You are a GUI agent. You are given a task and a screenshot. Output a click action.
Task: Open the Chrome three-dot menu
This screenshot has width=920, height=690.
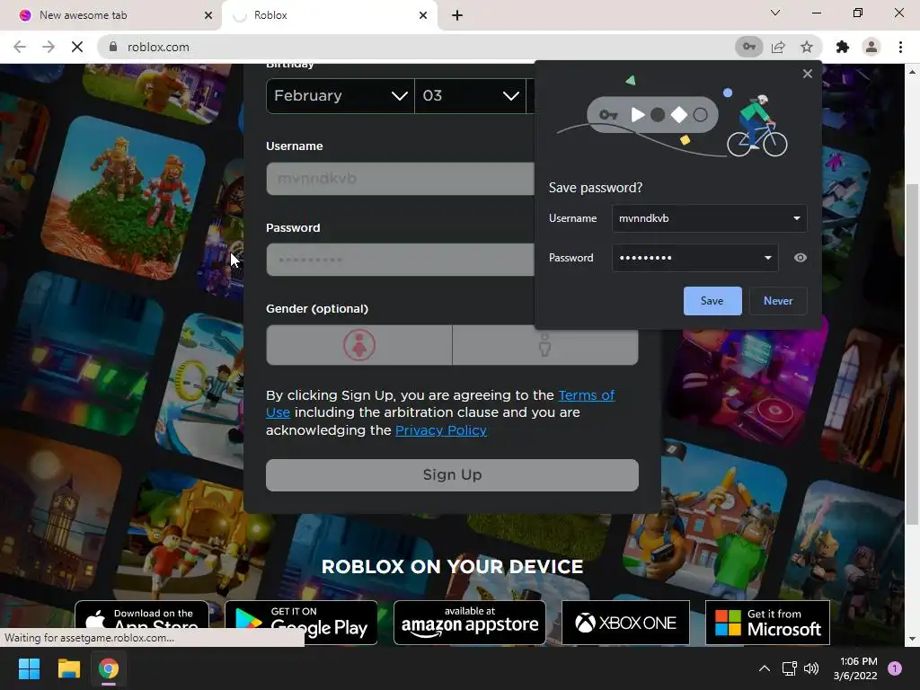900,47
